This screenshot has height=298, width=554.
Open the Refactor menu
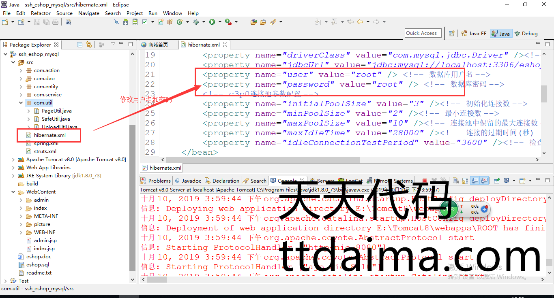coord(41,13)
